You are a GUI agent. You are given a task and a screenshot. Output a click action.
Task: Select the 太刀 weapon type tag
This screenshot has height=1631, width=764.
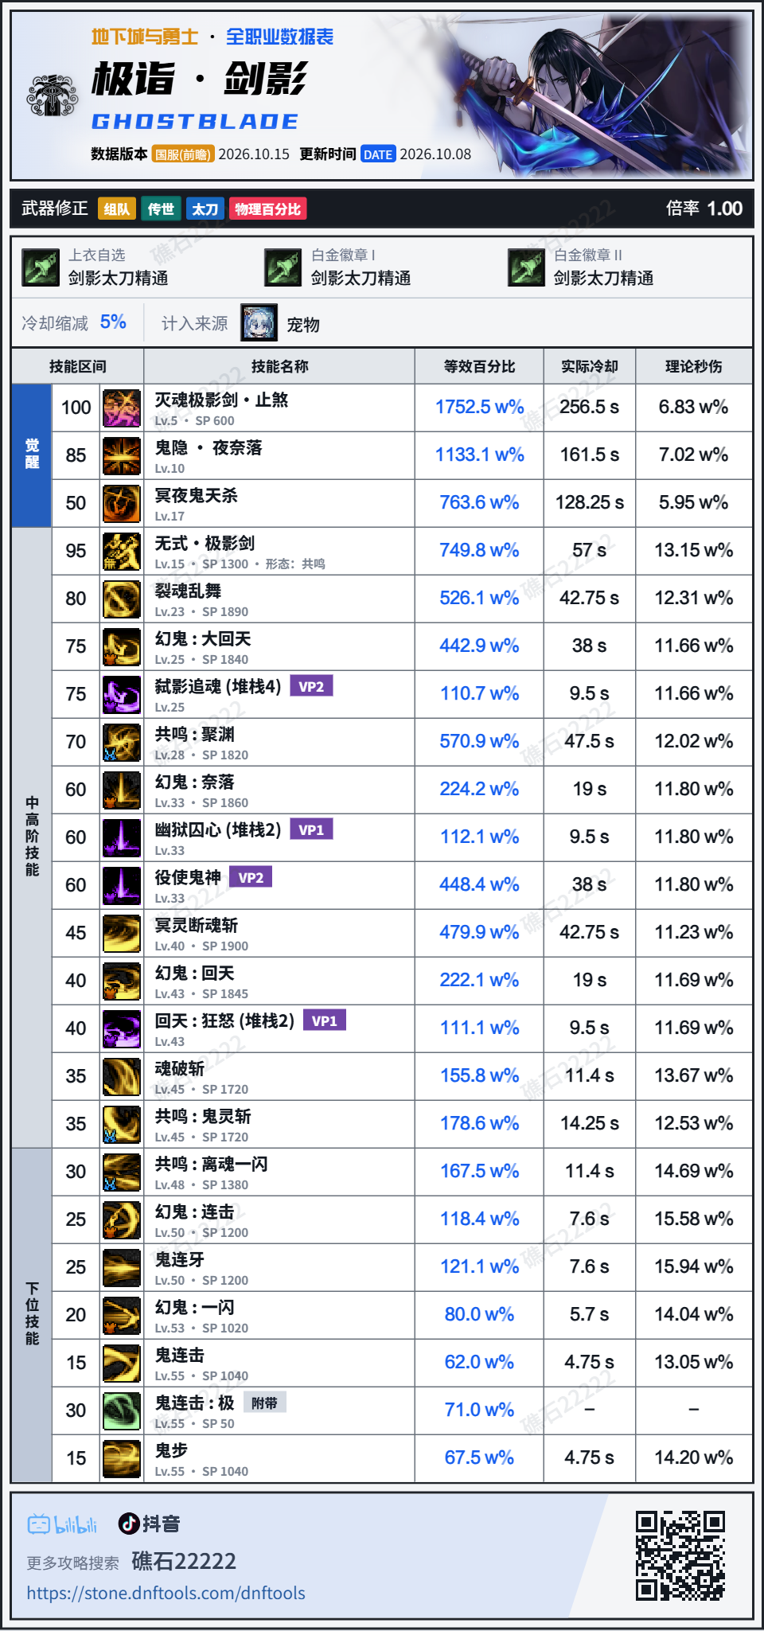(x=205, y=209)
